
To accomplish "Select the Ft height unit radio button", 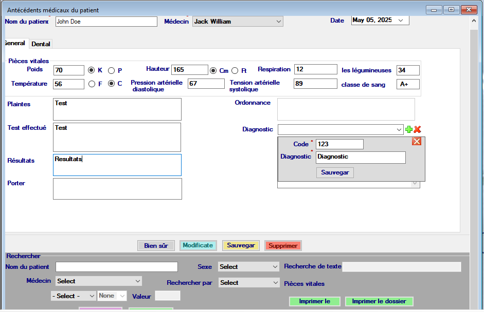I will point(235,70).
